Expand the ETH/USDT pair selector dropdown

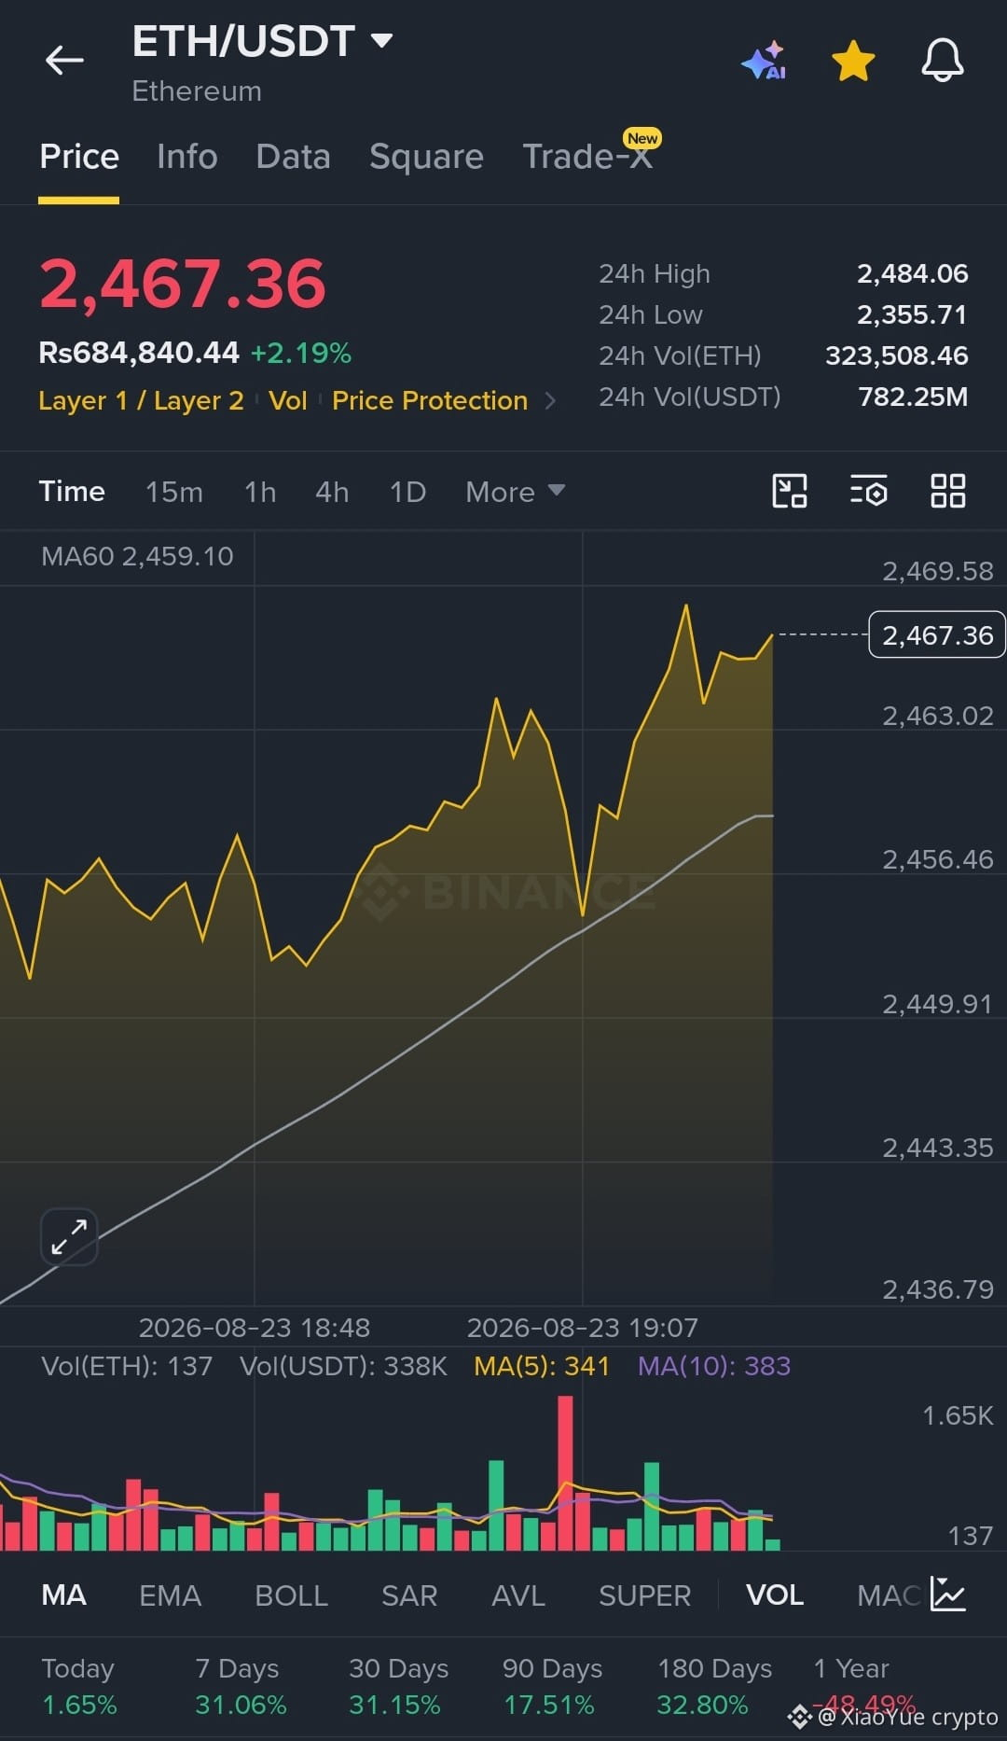pos(381,41)
